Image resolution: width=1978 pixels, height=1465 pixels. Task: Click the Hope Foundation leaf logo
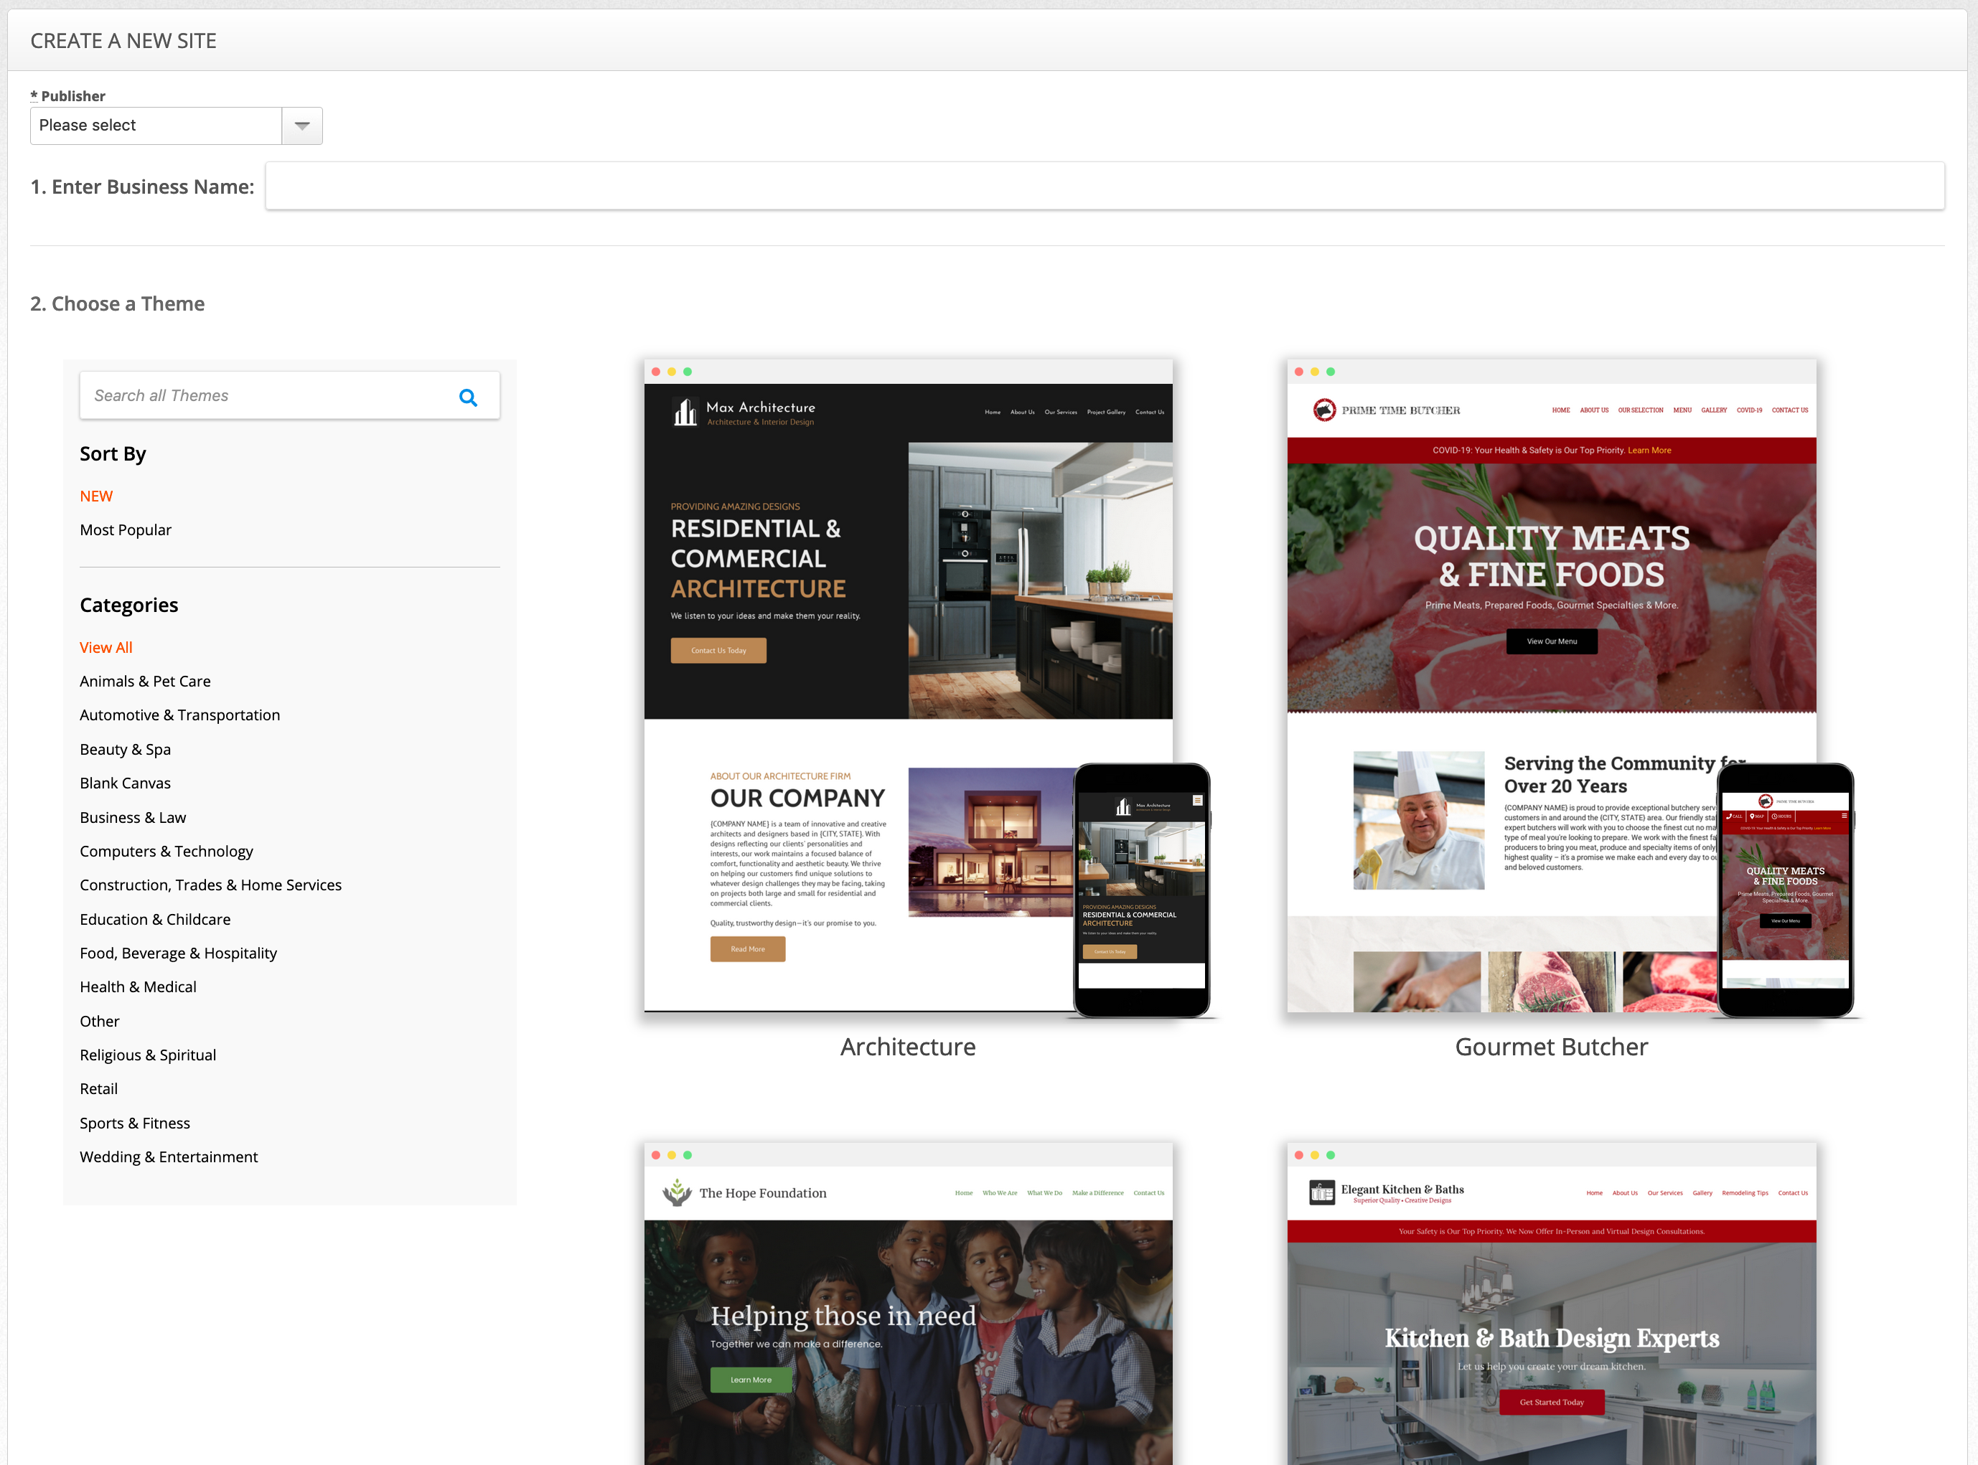point(677,1193)
